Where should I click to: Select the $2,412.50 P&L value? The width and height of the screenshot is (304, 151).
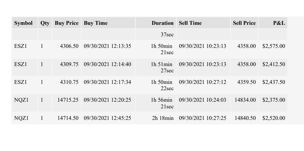tap(274, 64)
